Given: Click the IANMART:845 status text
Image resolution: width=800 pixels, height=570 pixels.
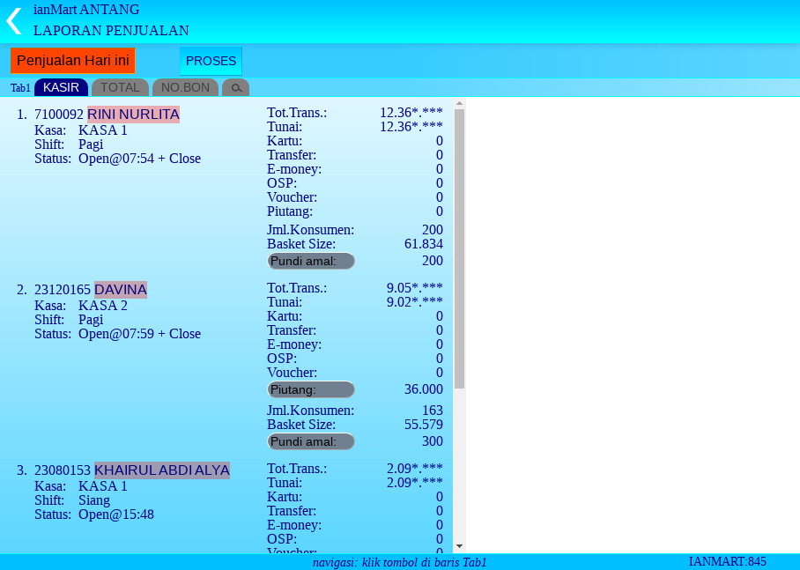Looking at the screenshot, I should (x=727, y=561).
